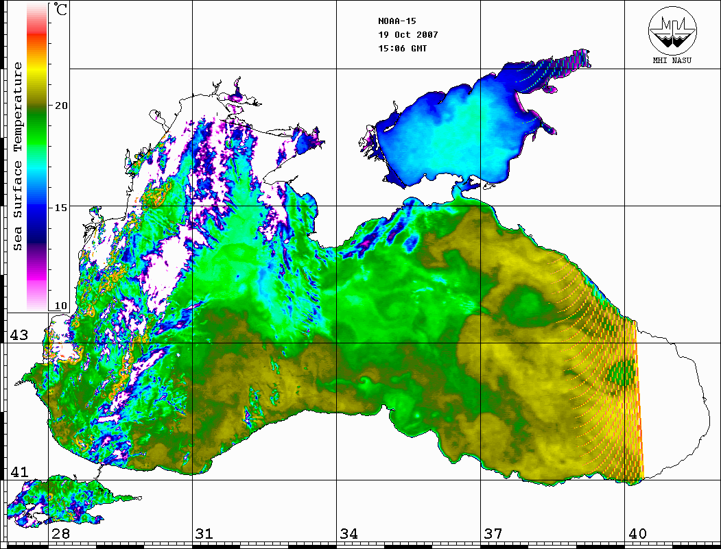The image size is (721, 549).
Task: Click the NOAA-15 satellite name text
Action: click(396, 21)
